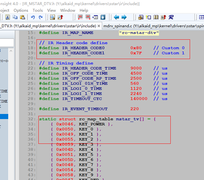Viewport: 204px width, 180px height.
Task: Click the Copy icon in toolbar
Action: pyautogui.click(x=15, y=17)
